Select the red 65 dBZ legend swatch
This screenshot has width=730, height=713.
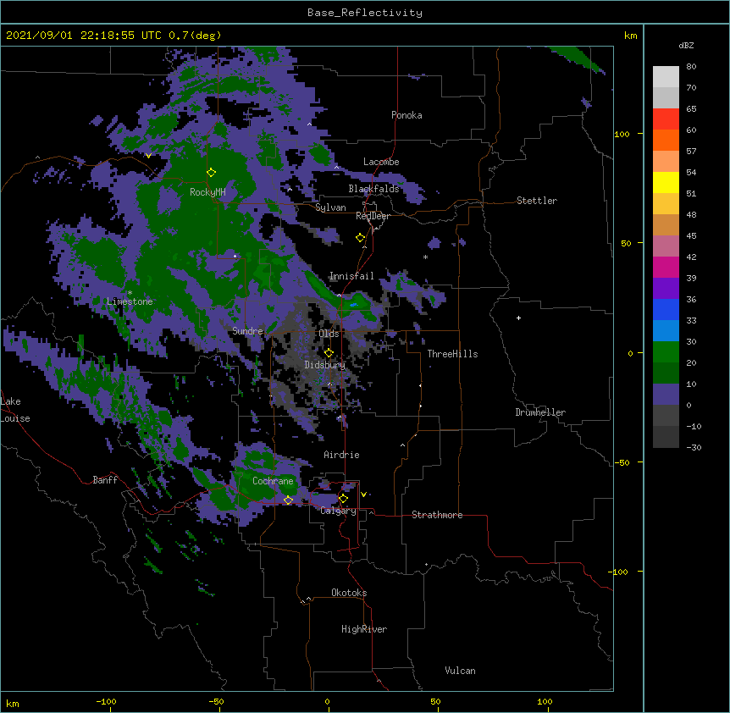point(666,119)
